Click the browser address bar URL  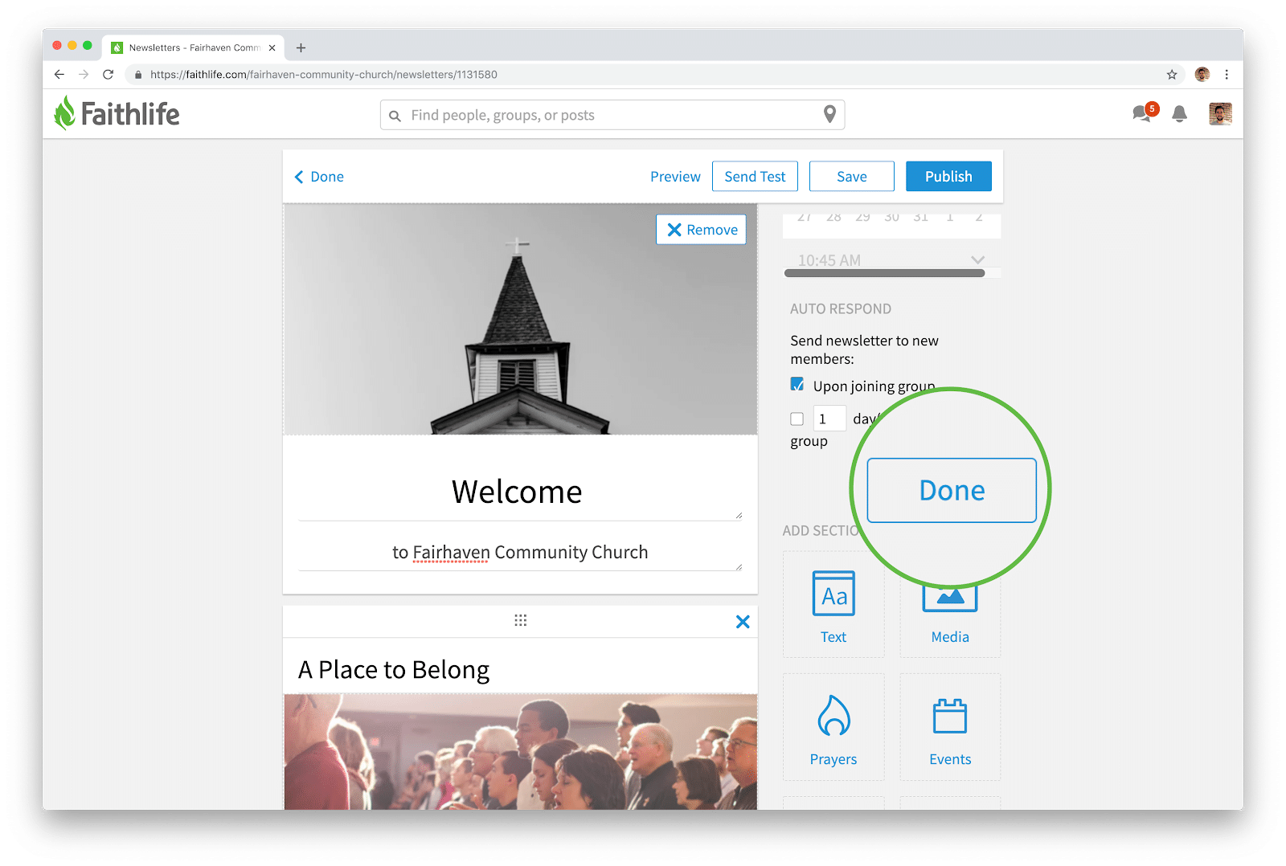click(x=323, y=75)
